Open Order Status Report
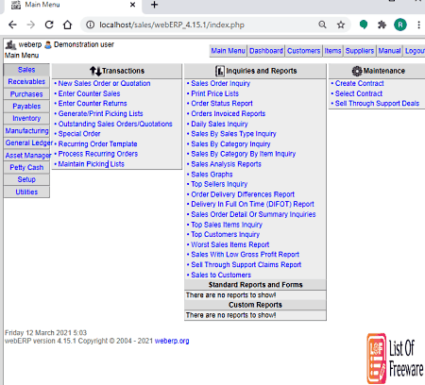Image resolution: width=425 pixels, height=385 pixels. click(x=222, y=104)
